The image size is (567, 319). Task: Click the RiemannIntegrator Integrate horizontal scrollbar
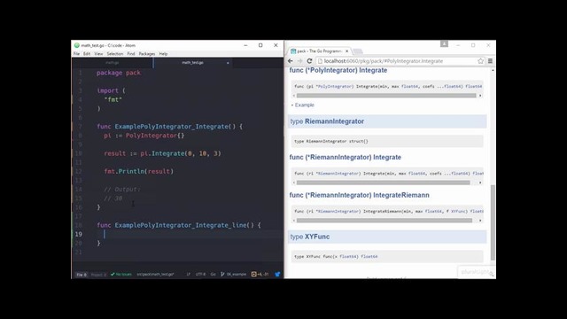point(384,183)
